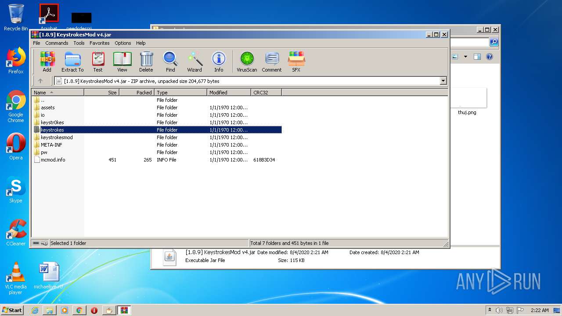The image size is (562, 316).
Task: Open VLC media player shortcut
Action: 16,278
